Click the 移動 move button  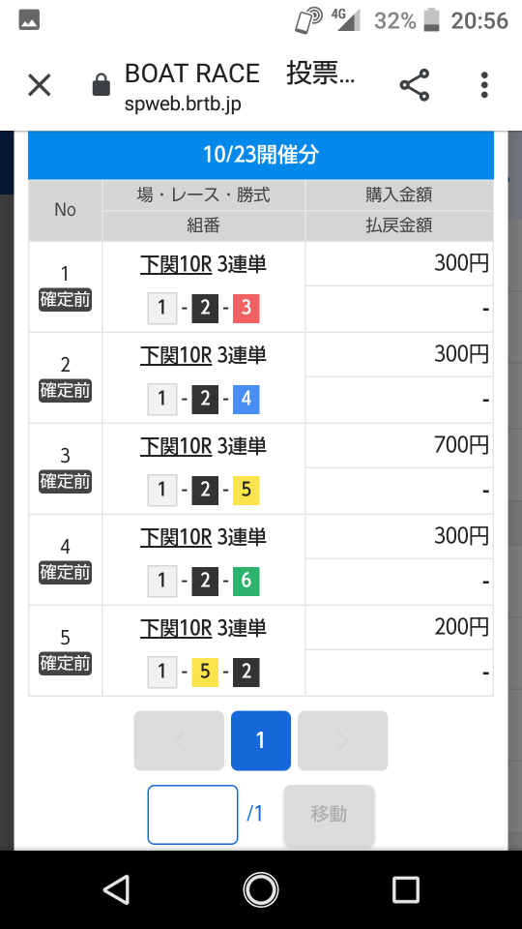(329, 815)
